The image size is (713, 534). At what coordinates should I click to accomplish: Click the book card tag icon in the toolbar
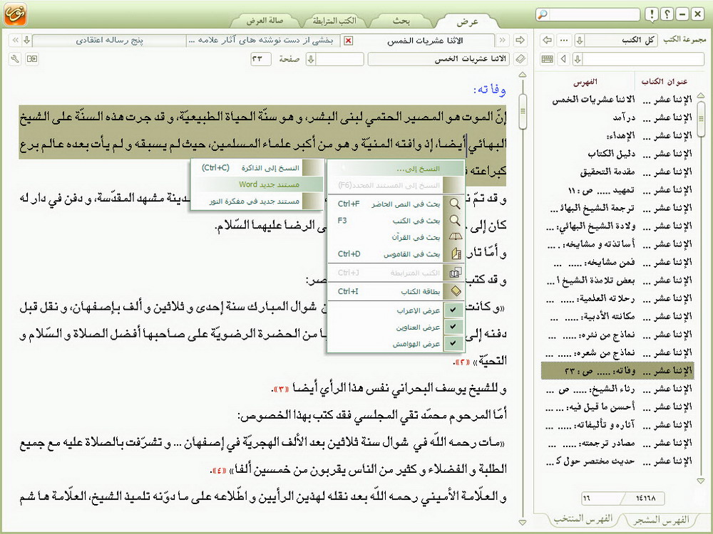[520, 59]
